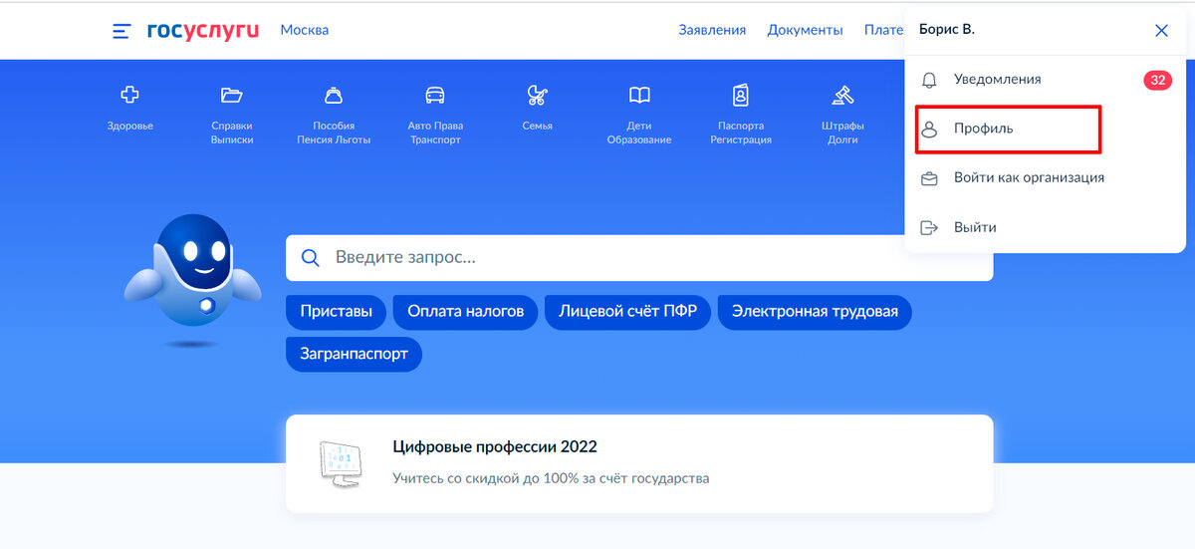Select Выйти to log out
This screenshot has width=1195, height=549.
pyautogui.click(x=1046, y=227)
